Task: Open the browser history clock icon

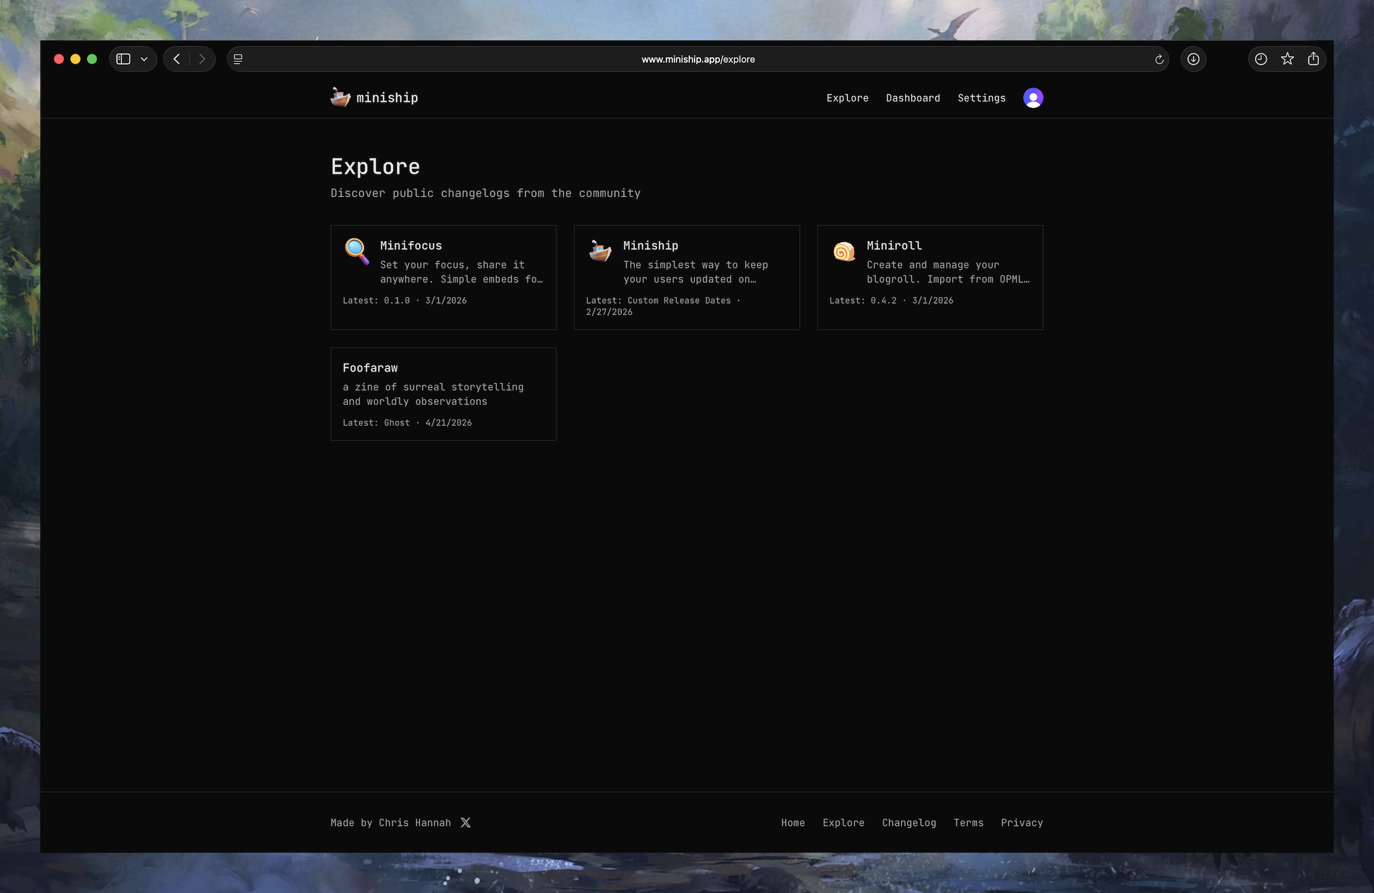Action: click(1260, 59)
